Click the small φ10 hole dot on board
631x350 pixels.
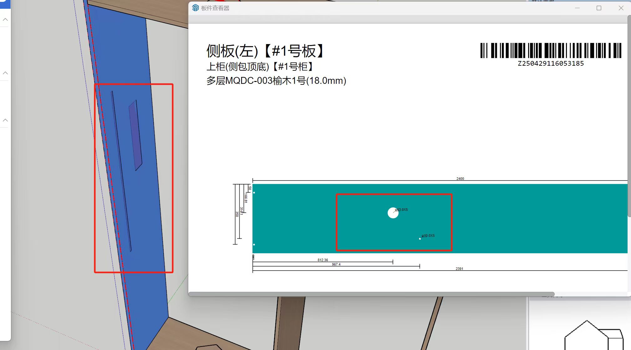[x=420, y=239]
